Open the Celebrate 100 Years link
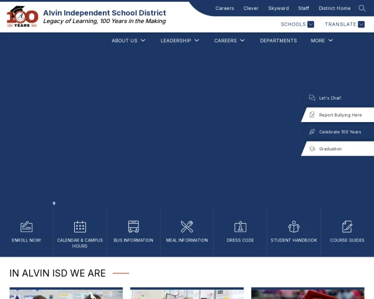This screenshot has height=299, width=374. (x=340, y=132)
